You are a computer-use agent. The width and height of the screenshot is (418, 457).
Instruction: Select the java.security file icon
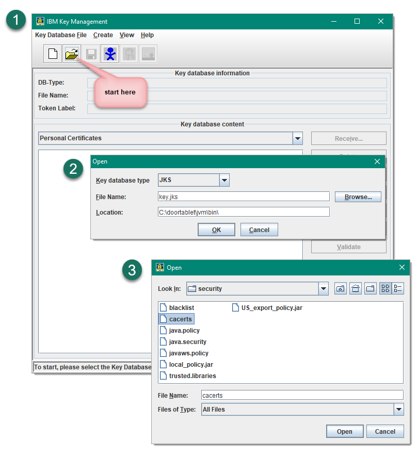(x=163, y=342)
